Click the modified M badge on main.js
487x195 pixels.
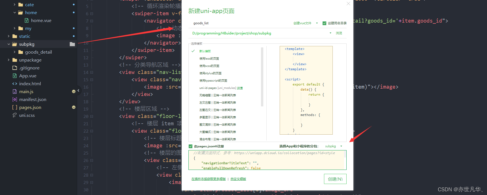74,91
